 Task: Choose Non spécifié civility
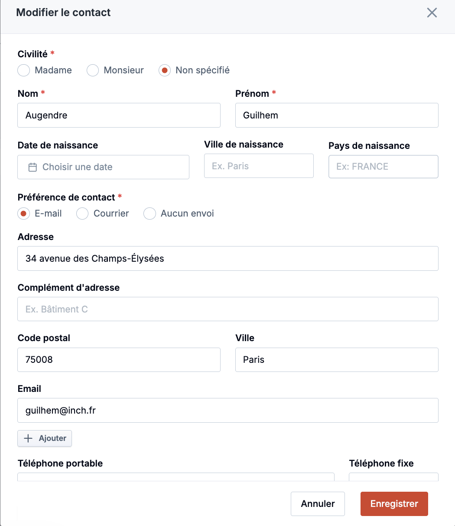click(165, 70)
